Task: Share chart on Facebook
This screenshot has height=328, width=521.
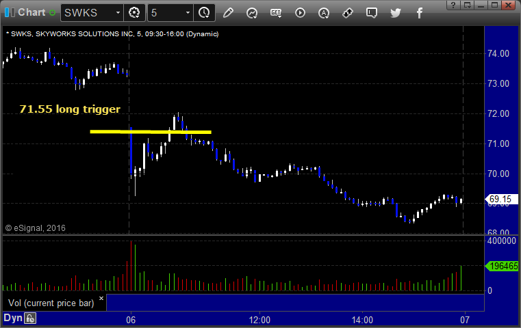Action: click(420, 13)
